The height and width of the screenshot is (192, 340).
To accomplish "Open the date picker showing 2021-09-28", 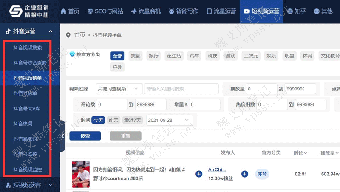I will point(170,120).
